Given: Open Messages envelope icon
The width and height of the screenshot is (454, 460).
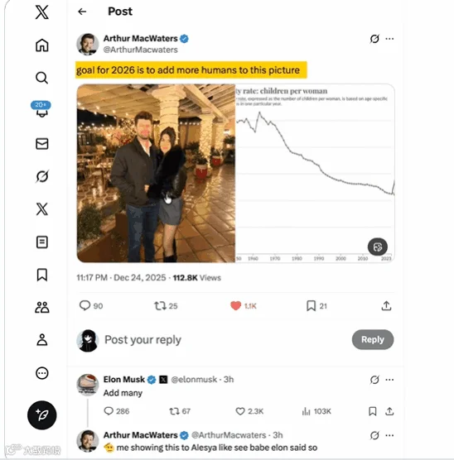Looking at the screenshot, I should click(42, 144).
